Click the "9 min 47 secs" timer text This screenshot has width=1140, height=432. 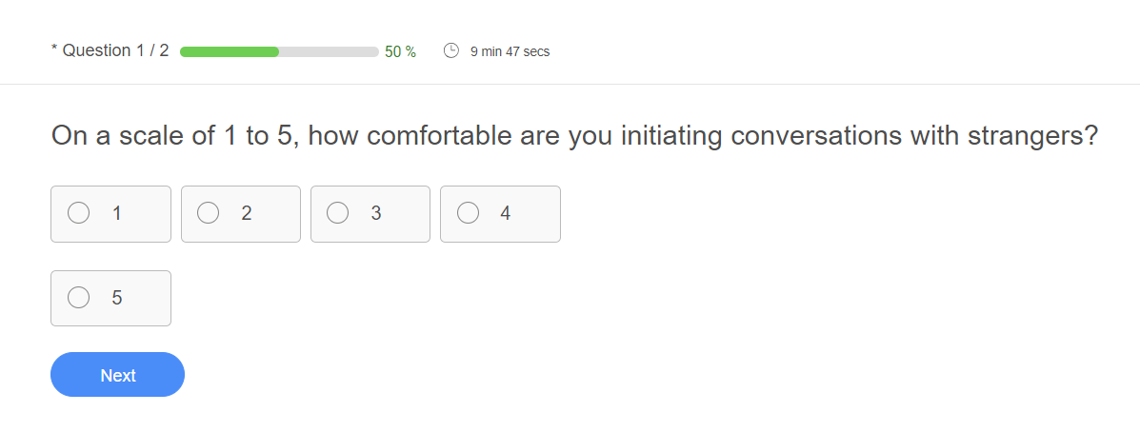pos(510,51)
